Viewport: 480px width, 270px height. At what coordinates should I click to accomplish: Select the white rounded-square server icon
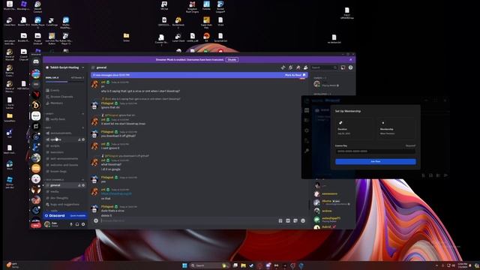36,116
